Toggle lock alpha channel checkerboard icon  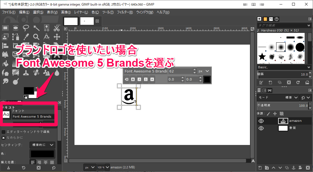tap(281, 114)
